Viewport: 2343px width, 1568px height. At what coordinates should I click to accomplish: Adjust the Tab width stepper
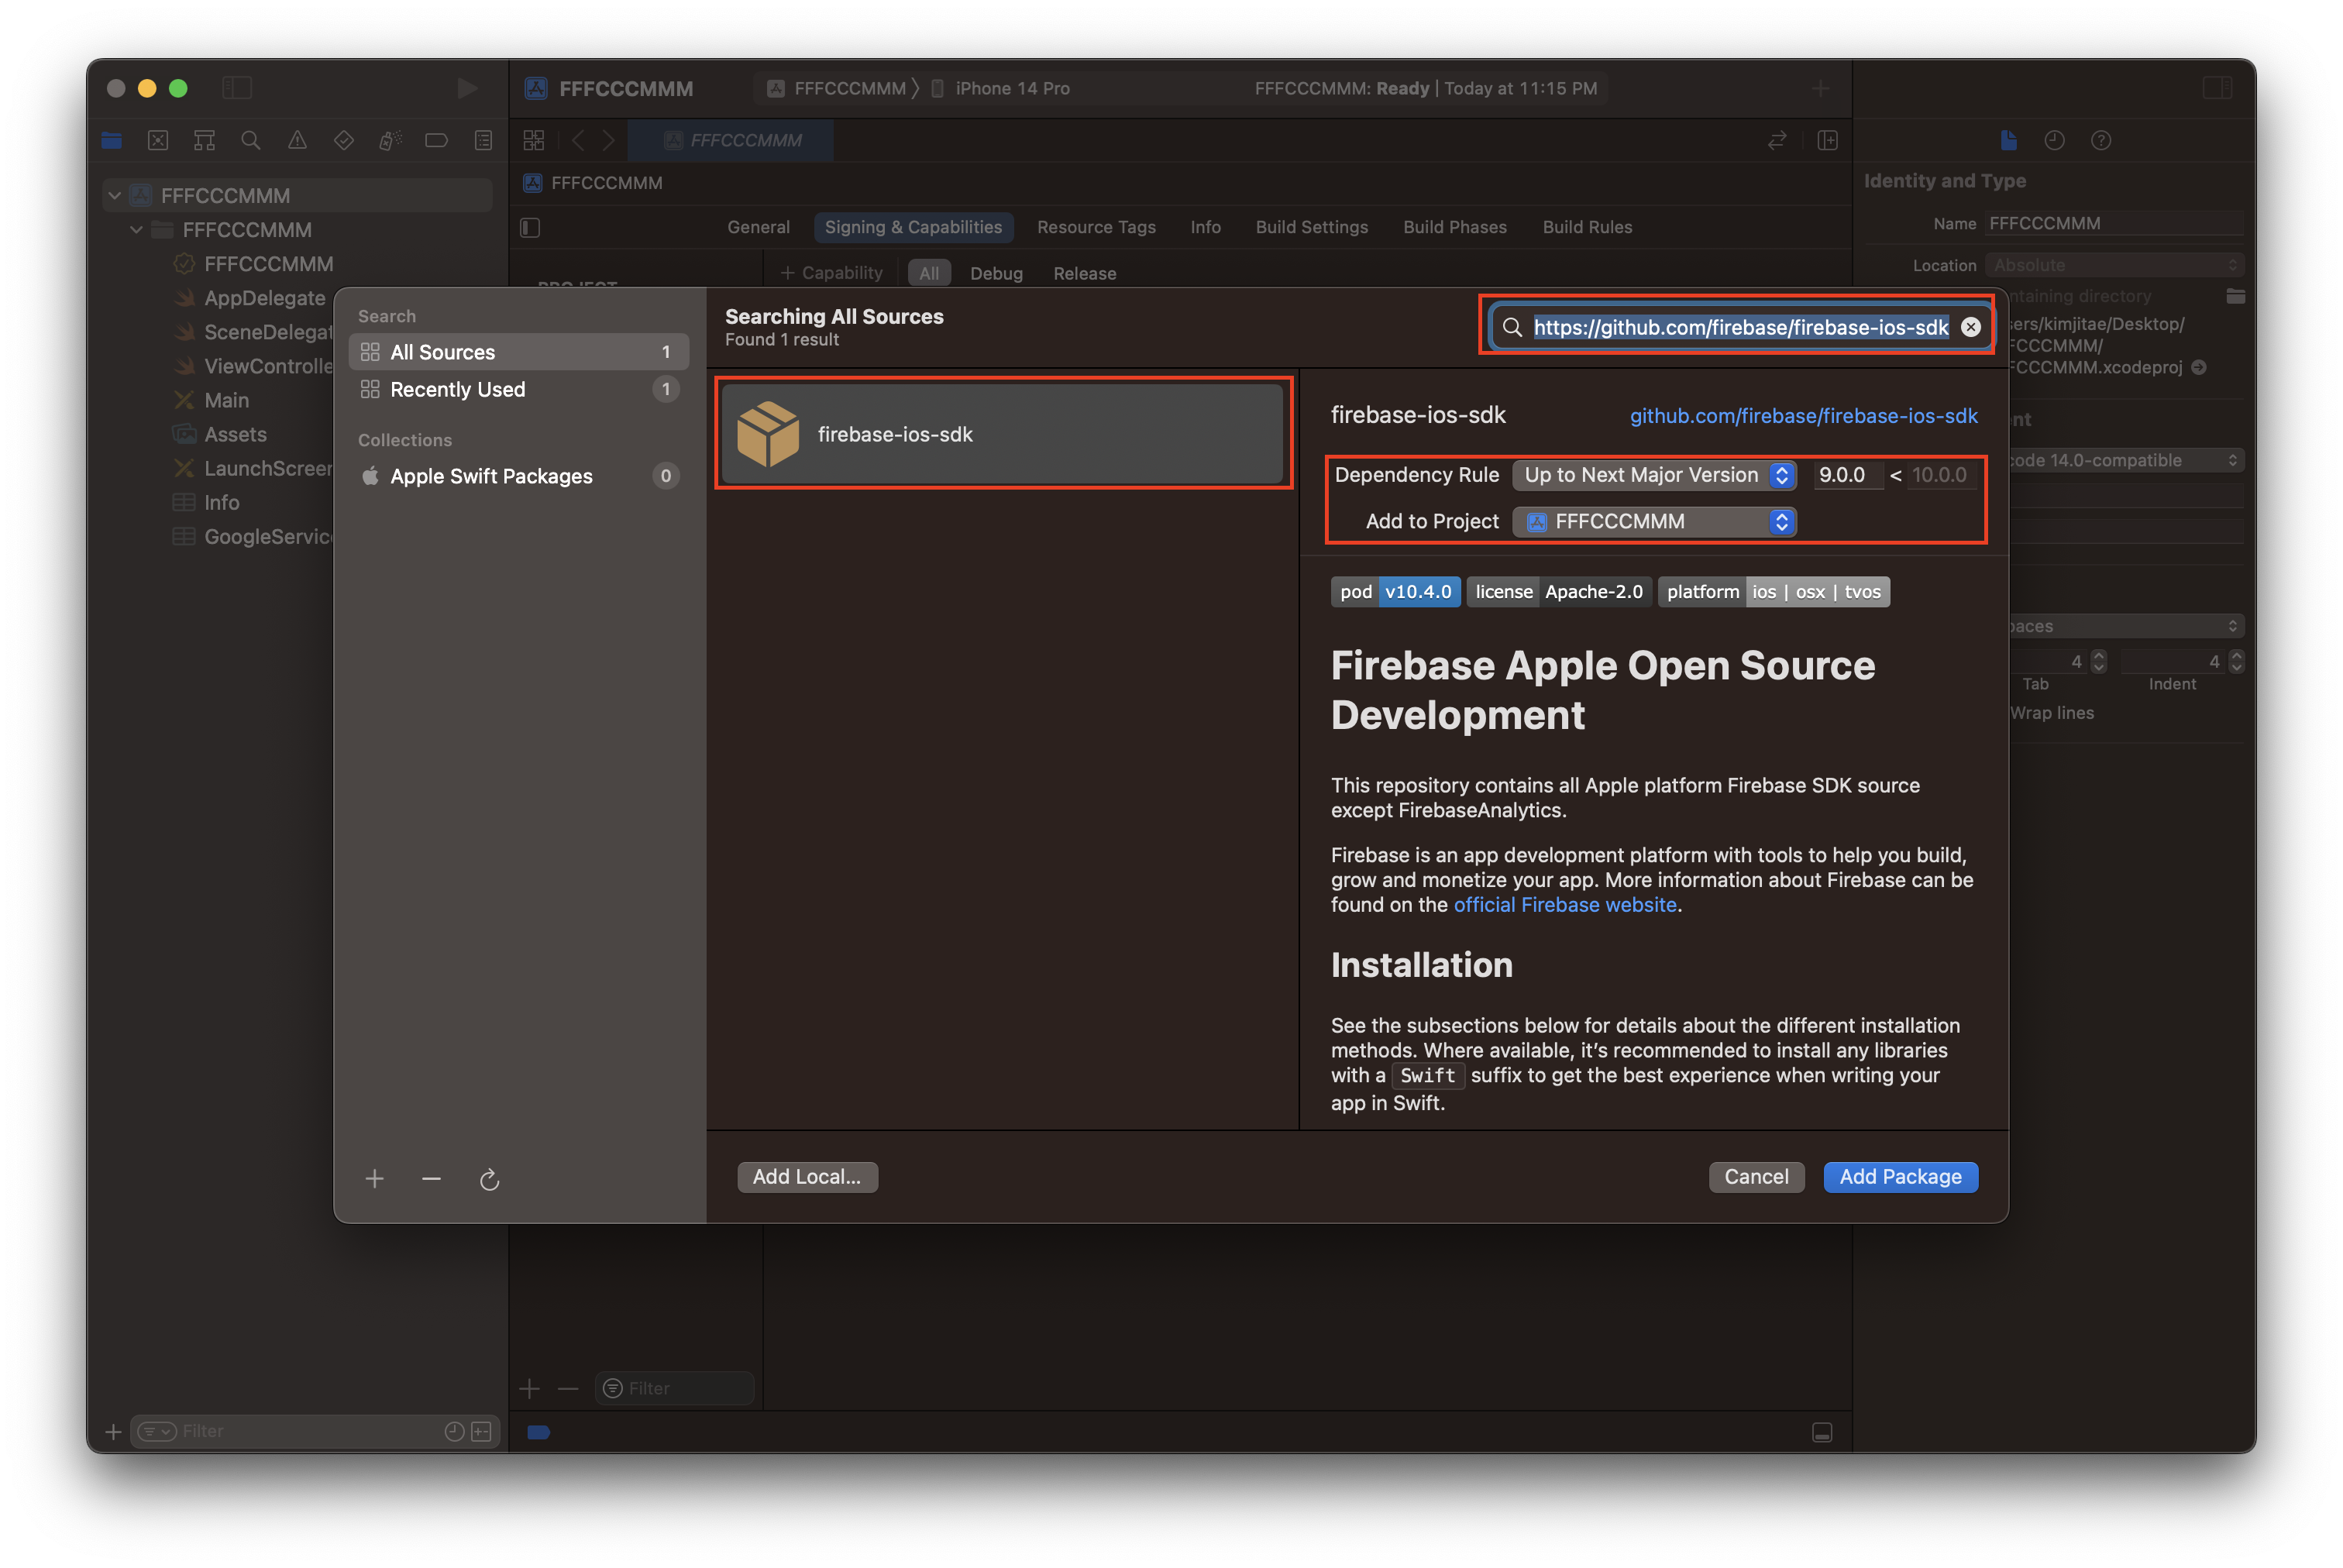(2098, 661)
